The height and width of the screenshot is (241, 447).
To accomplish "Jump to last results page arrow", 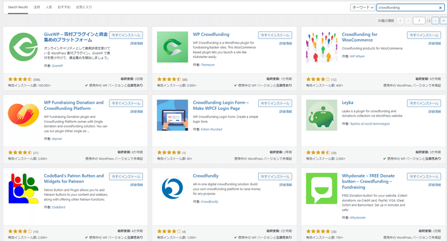I will point(443,21).
